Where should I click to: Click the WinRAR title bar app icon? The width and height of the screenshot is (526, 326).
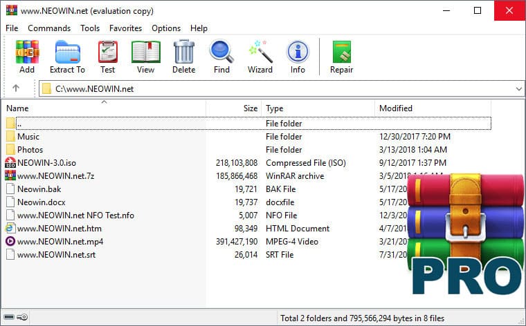tap(11, 10)
